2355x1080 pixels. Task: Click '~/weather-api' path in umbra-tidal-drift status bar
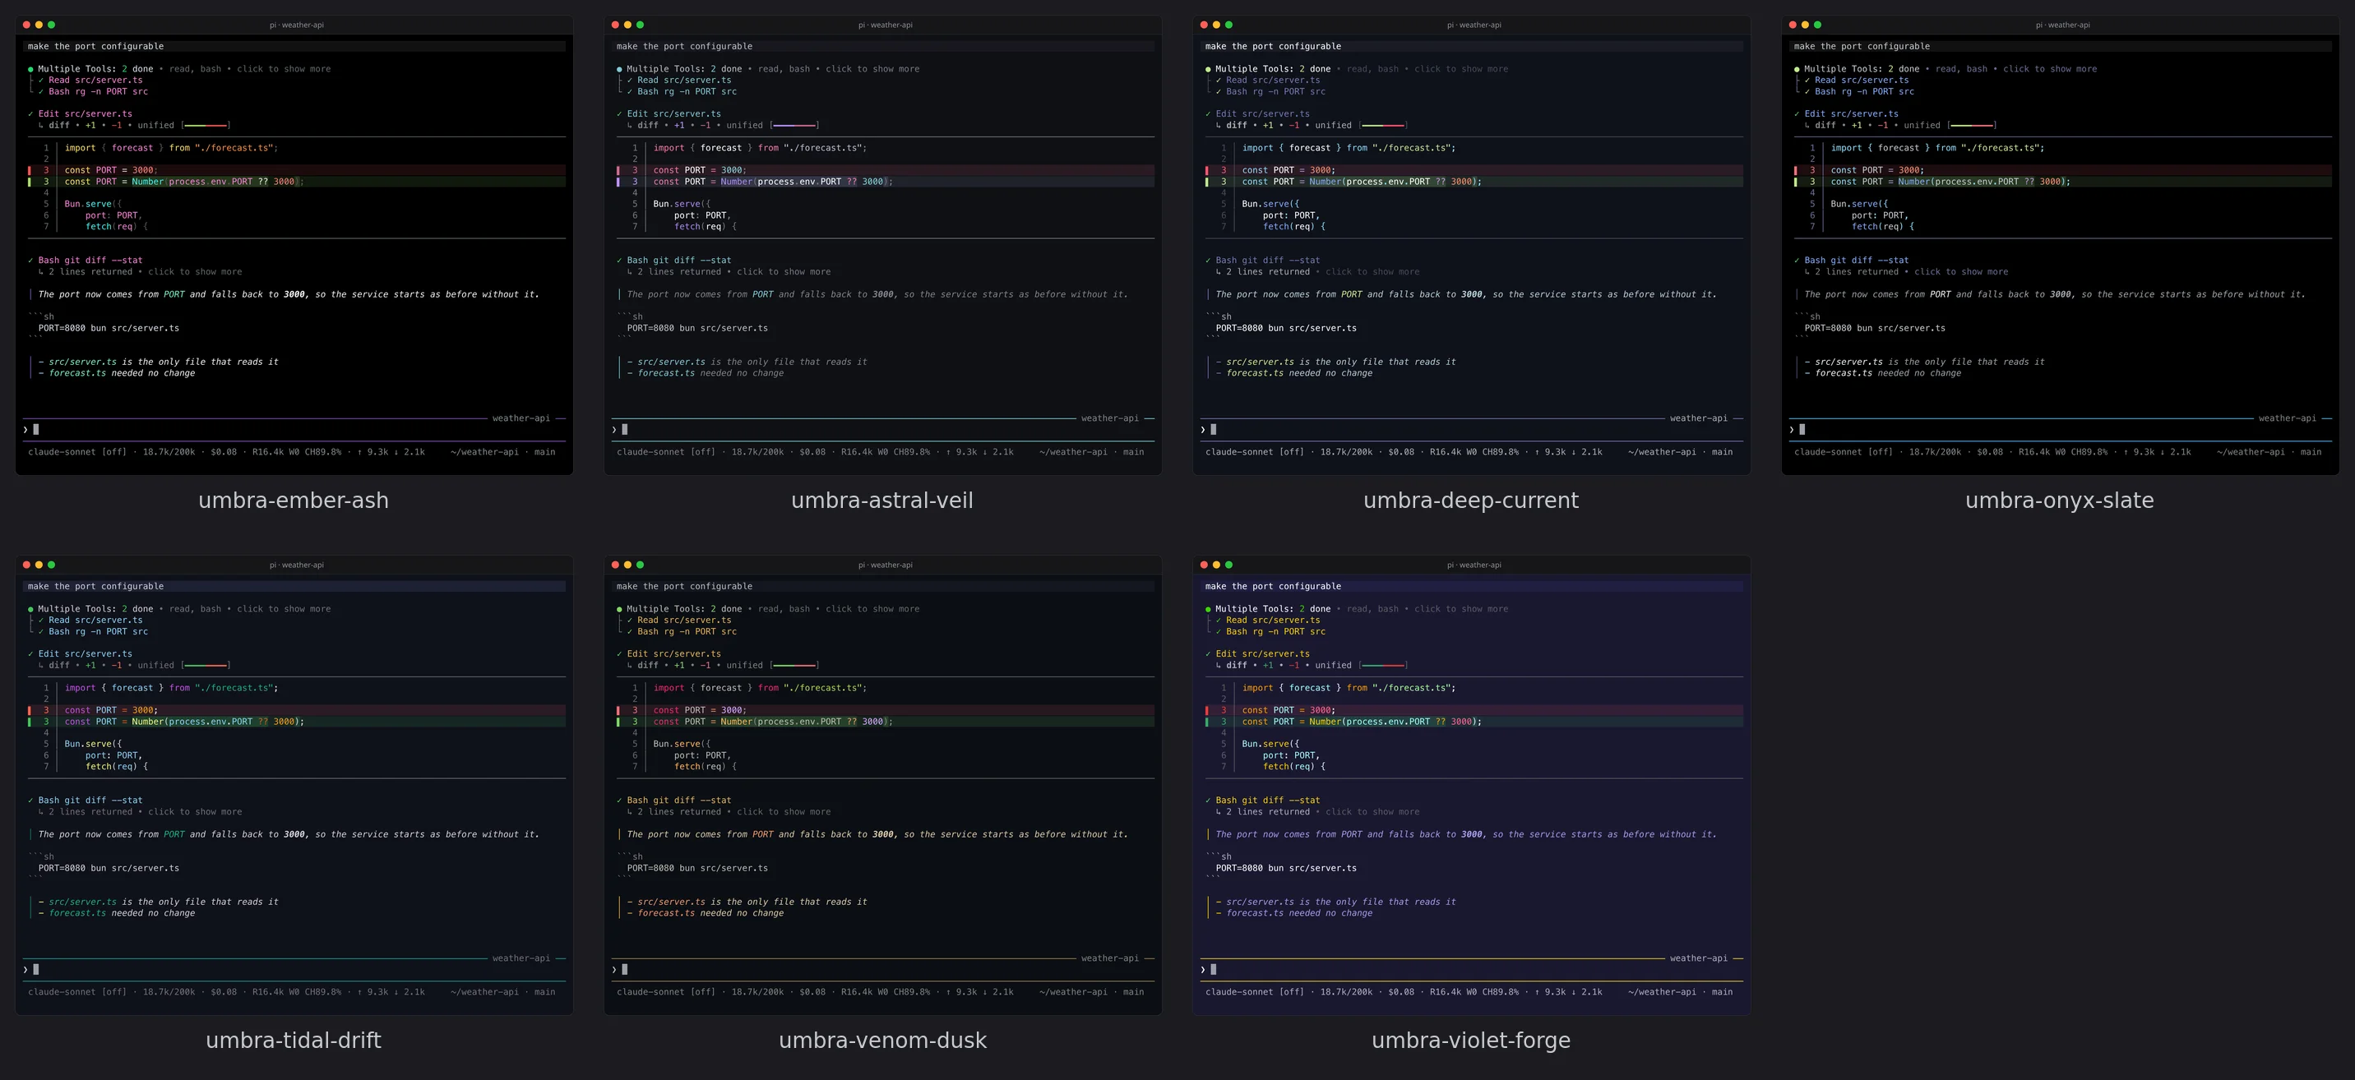(484, 992)
